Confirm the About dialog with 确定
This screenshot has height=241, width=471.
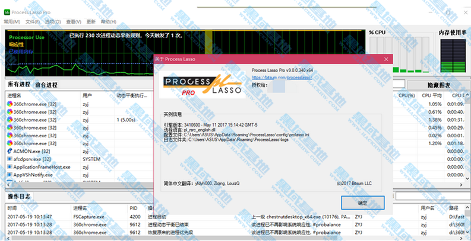click(362, 203)
